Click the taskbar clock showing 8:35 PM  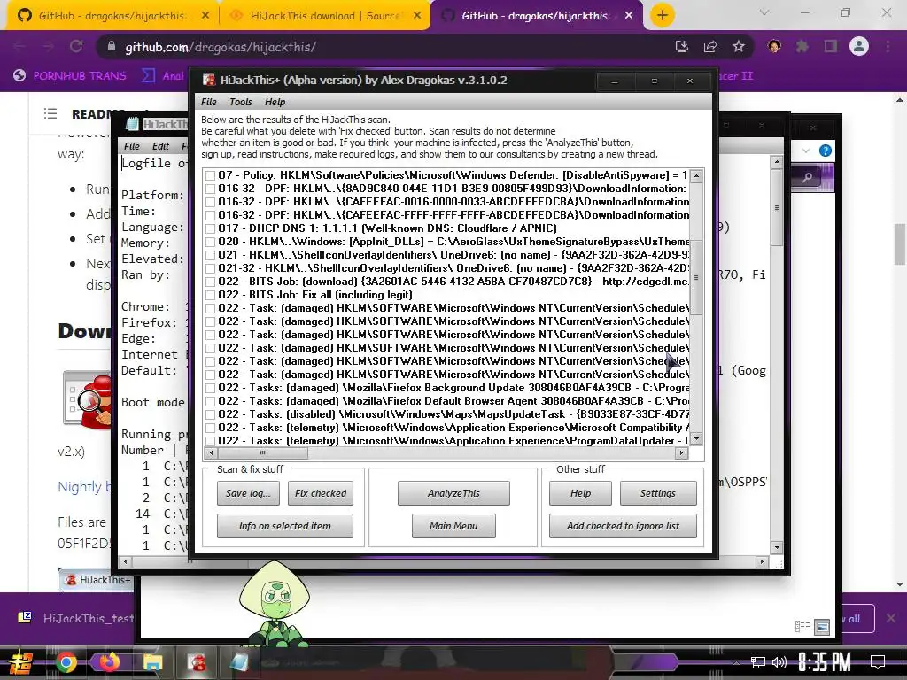[x=825, y=662]
